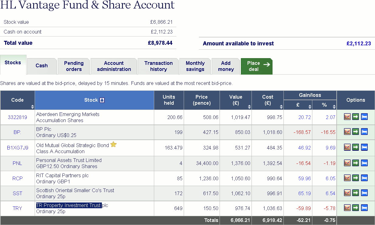Click blue options icon for BP Plc
Screen dimensions: 375x225
(x=364, y=132)
